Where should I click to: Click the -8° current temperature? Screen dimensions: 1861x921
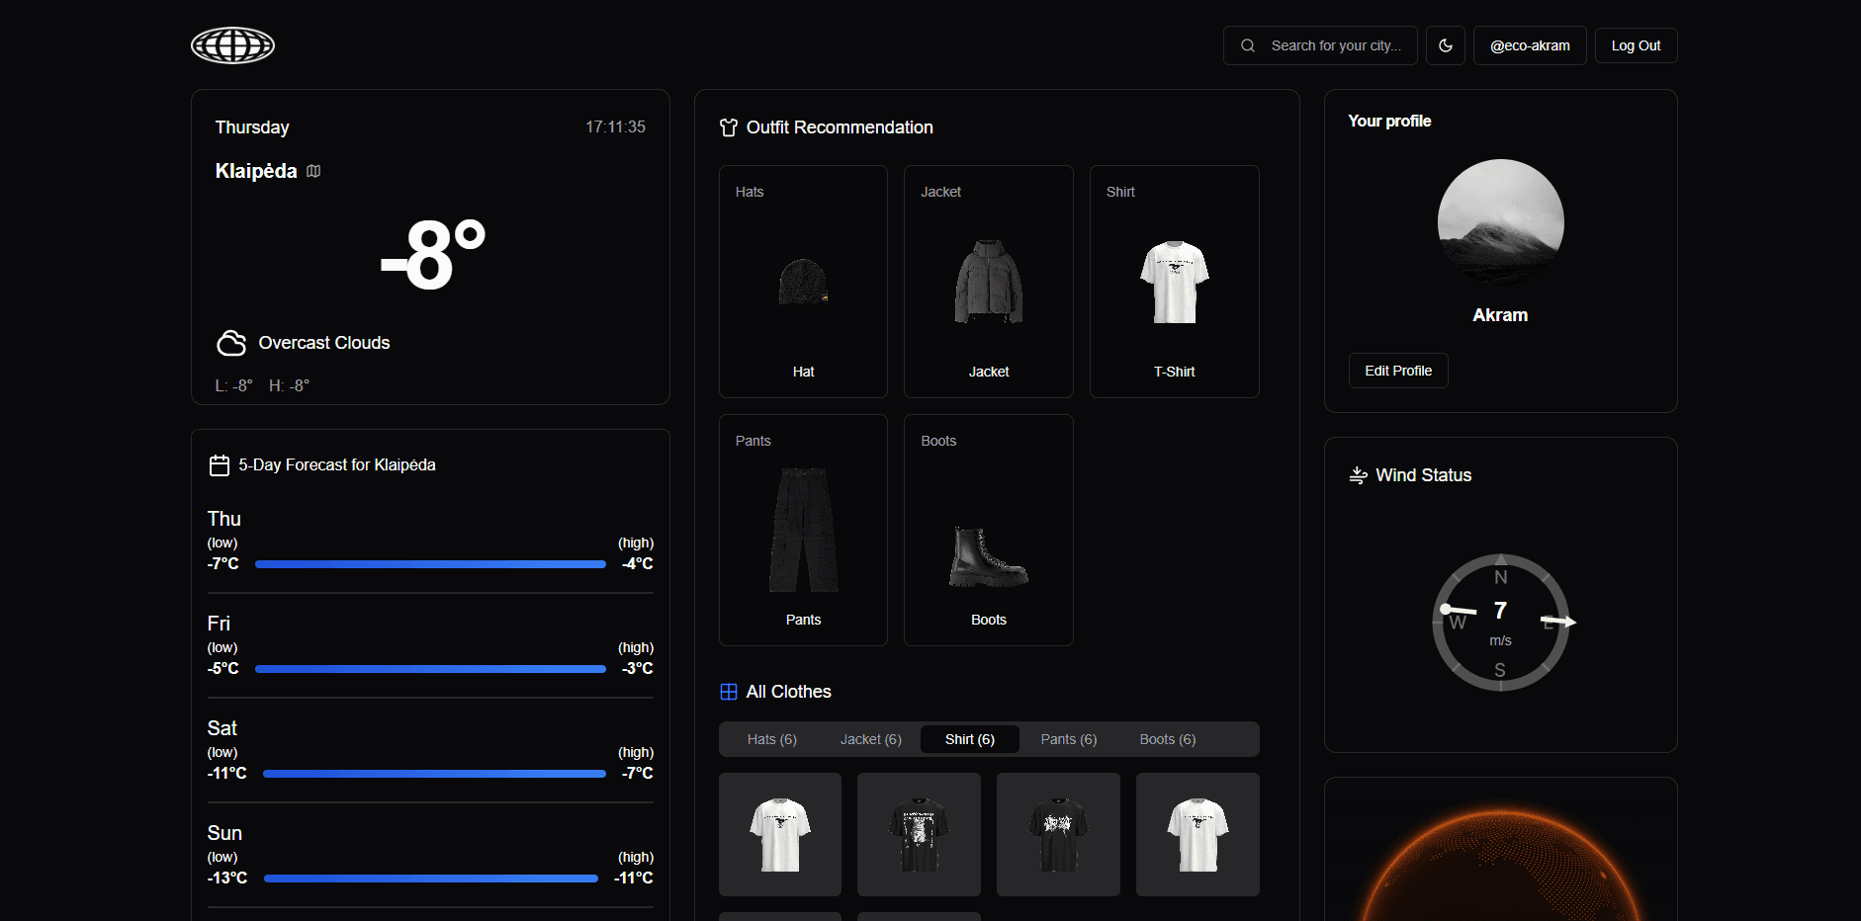pos(433,255)
